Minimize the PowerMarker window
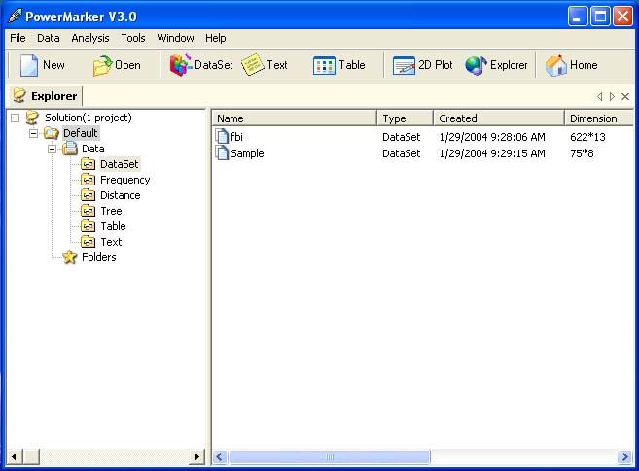The height and width of the screenshot is (471, 639). [x=577, y=17]
